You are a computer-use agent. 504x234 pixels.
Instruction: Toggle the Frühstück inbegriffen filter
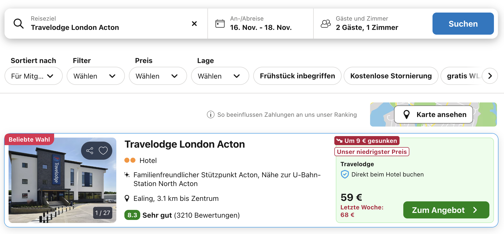click(x=297, y=76)
